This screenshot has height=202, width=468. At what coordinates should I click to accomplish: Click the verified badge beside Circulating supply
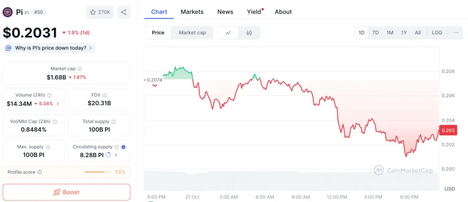tap(124, 147)
